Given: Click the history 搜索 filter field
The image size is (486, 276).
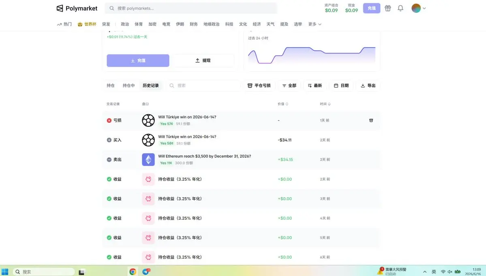Looking at the screenshot, I should pyautogui.click(x=203, y=86).
